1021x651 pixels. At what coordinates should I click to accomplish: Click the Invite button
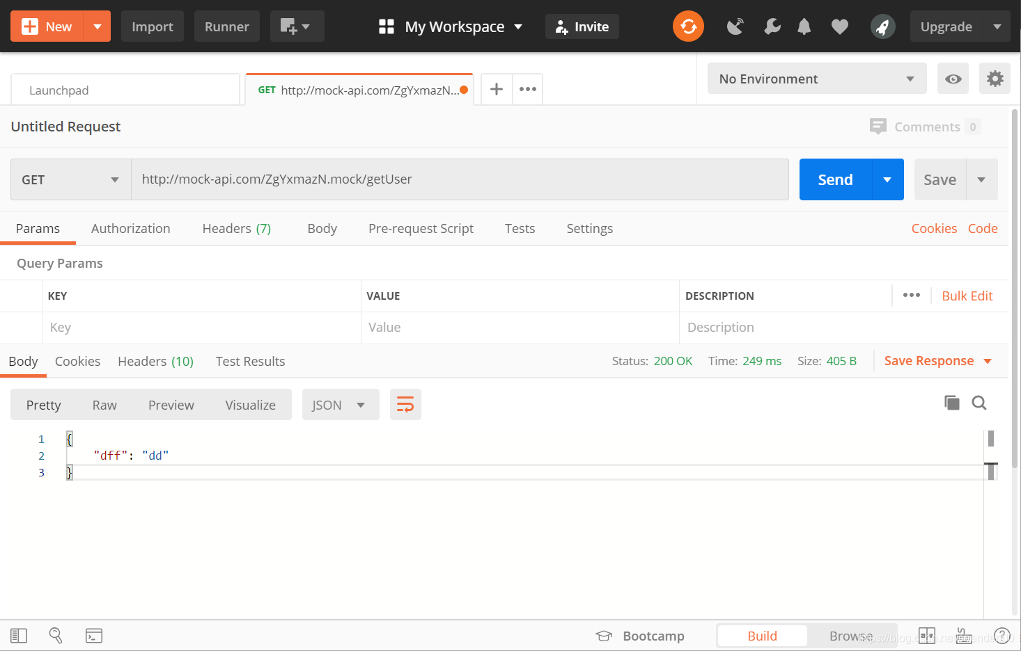pyautogui.click(x=582, y=26)
